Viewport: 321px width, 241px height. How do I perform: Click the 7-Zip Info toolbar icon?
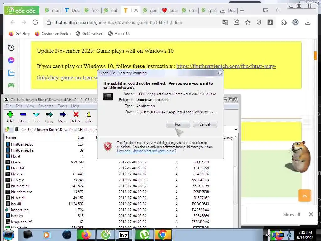click(x=89, y=117)
